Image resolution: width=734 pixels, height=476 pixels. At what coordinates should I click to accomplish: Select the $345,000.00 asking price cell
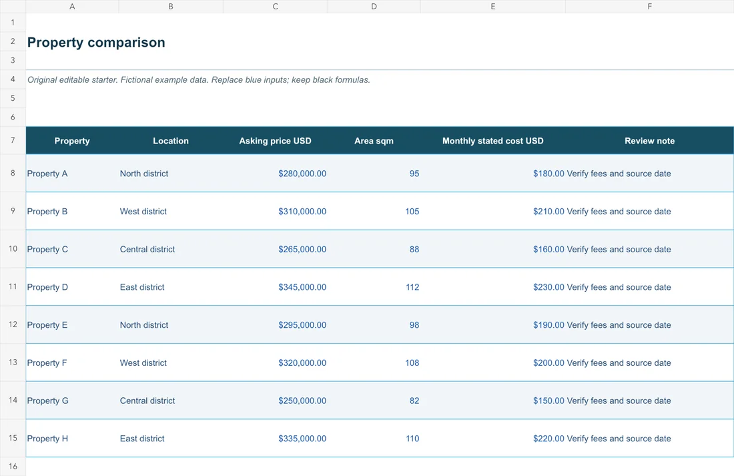[275, 287]
